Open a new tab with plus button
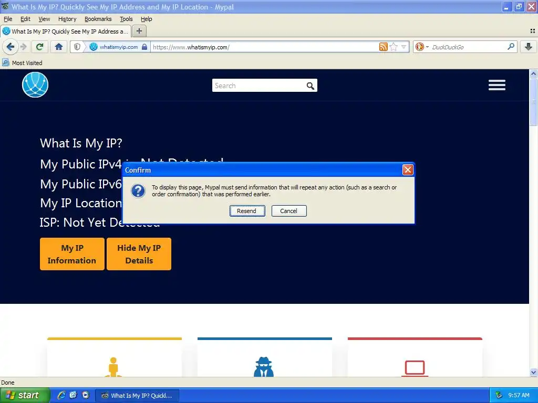The height and width of the screenshot is (403, 538). pyautogui.click(x=139, y=31)
